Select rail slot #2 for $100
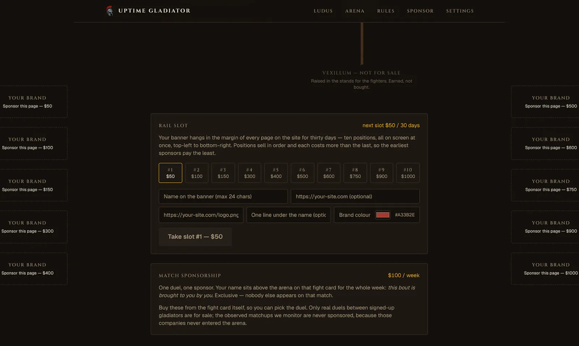The image size is (579, 346). (x=197, y=173)
